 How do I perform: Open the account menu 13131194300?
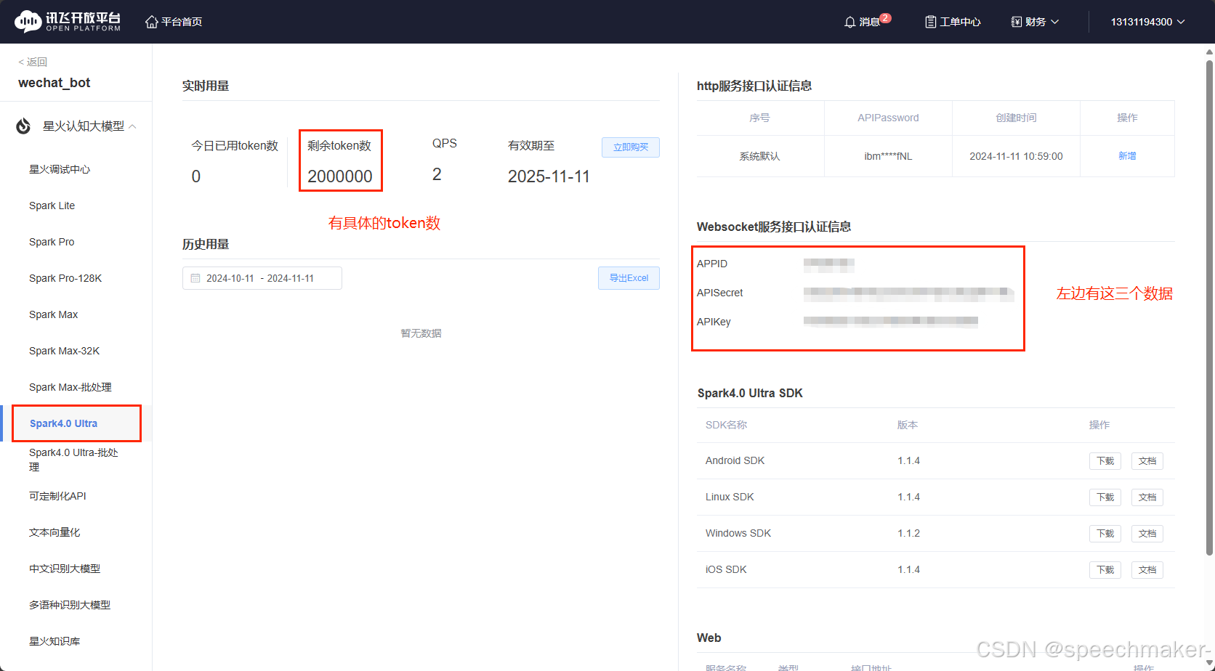1147,22
